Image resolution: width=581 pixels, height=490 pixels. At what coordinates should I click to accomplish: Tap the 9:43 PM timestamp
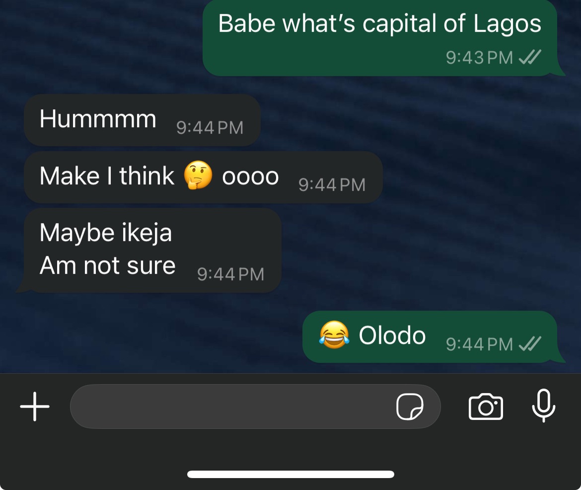coord(479,58)
